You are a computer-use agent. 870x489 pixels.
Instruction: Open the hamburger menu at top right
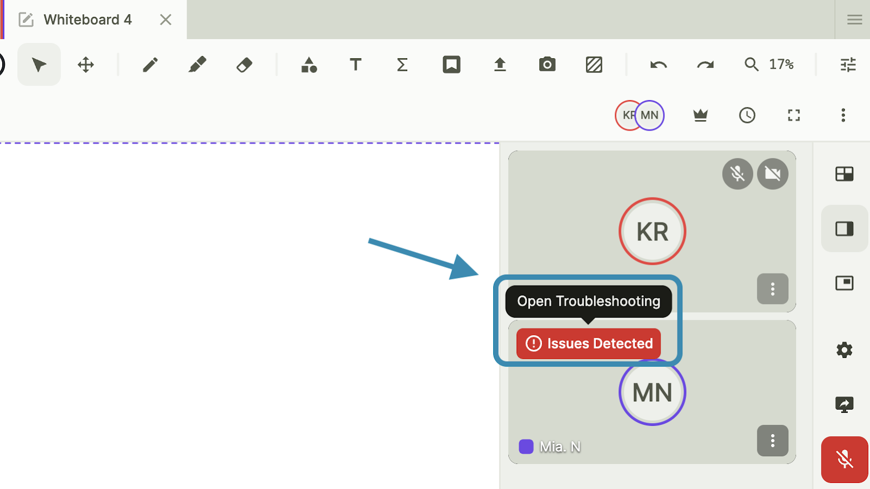854,20
